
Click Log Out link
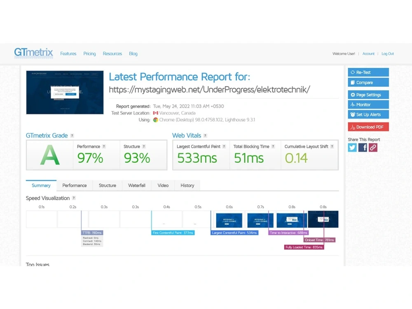click(388, 54)
